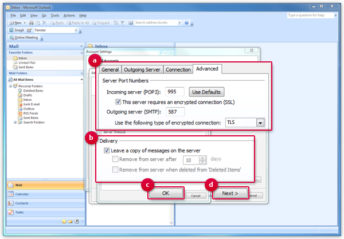Image resolution: width=344 pixels, height=239 pixels.
Task: Collapse the Mail Folders section
Action: click(x=81, y=73)
